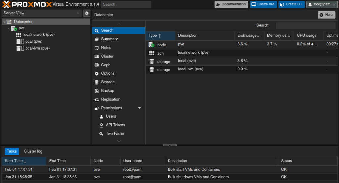The width and height of the screenshot is (339, 183).
Task: Click the Help button
Action: 326,15
